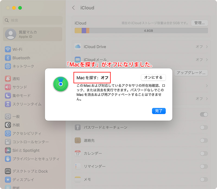Screen dimensions: 217x189
Task: Open 一般 in the sidebar
Action: [x=16, y=117]
